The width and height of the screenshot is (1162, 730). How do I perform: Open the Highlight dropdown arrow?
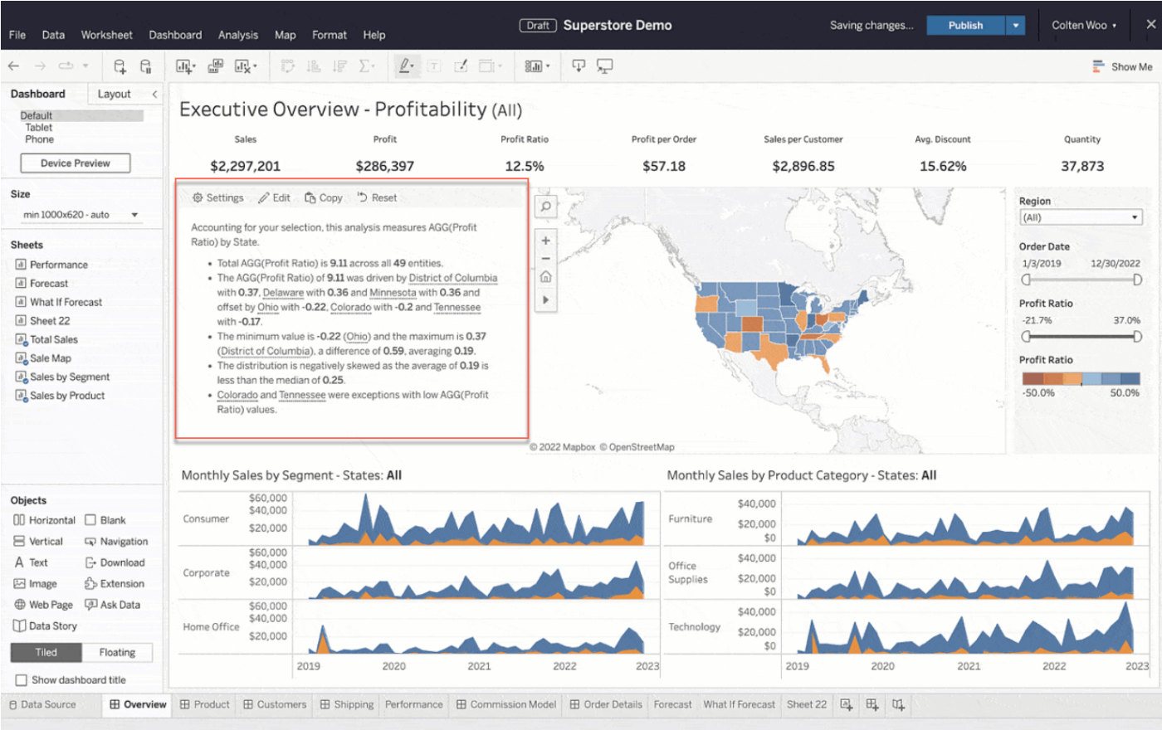[413, 66]
